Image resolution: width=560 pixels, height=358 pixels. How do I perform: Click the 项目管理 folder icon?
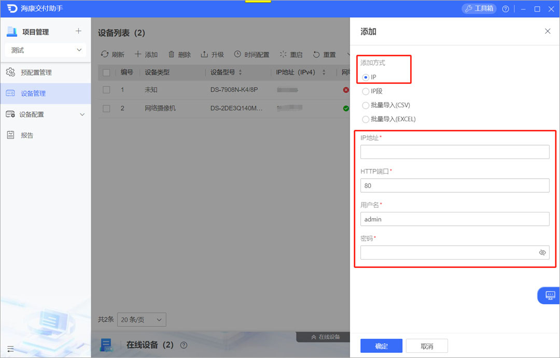pyautogui.click(x=12, y=32)
